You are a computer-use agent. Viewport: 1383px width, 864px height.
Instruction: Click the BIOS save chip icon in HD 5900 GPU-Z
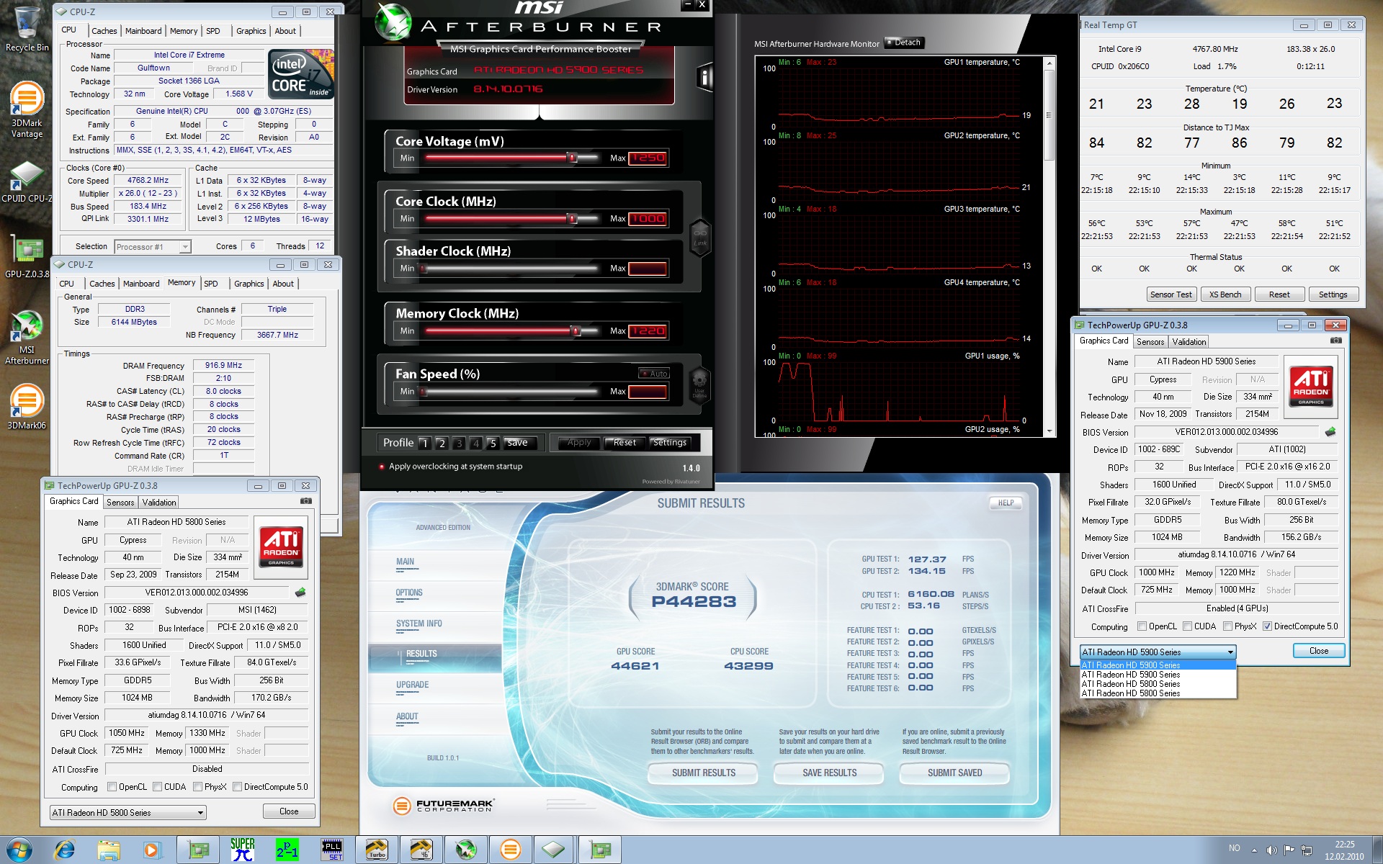click(1330, 432)
